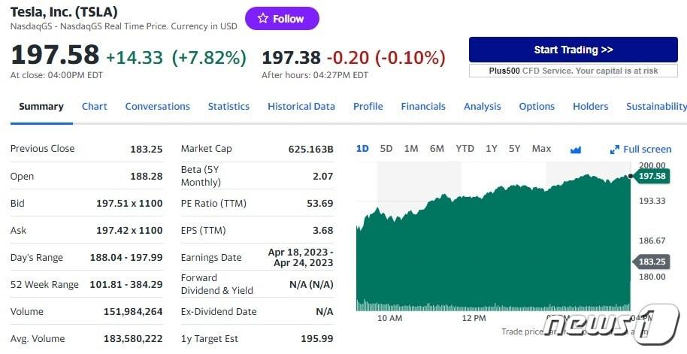Click the Full screen expand icon
This screenshot has width=687, height=354.
(615, 150)
